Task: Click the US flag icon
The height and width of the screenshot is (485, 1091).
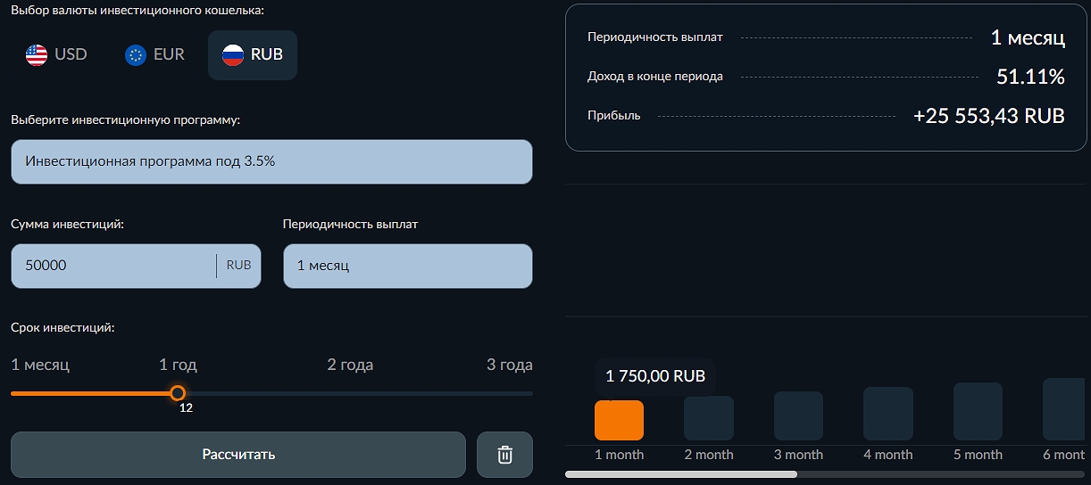Action: [x=37, y=54]
